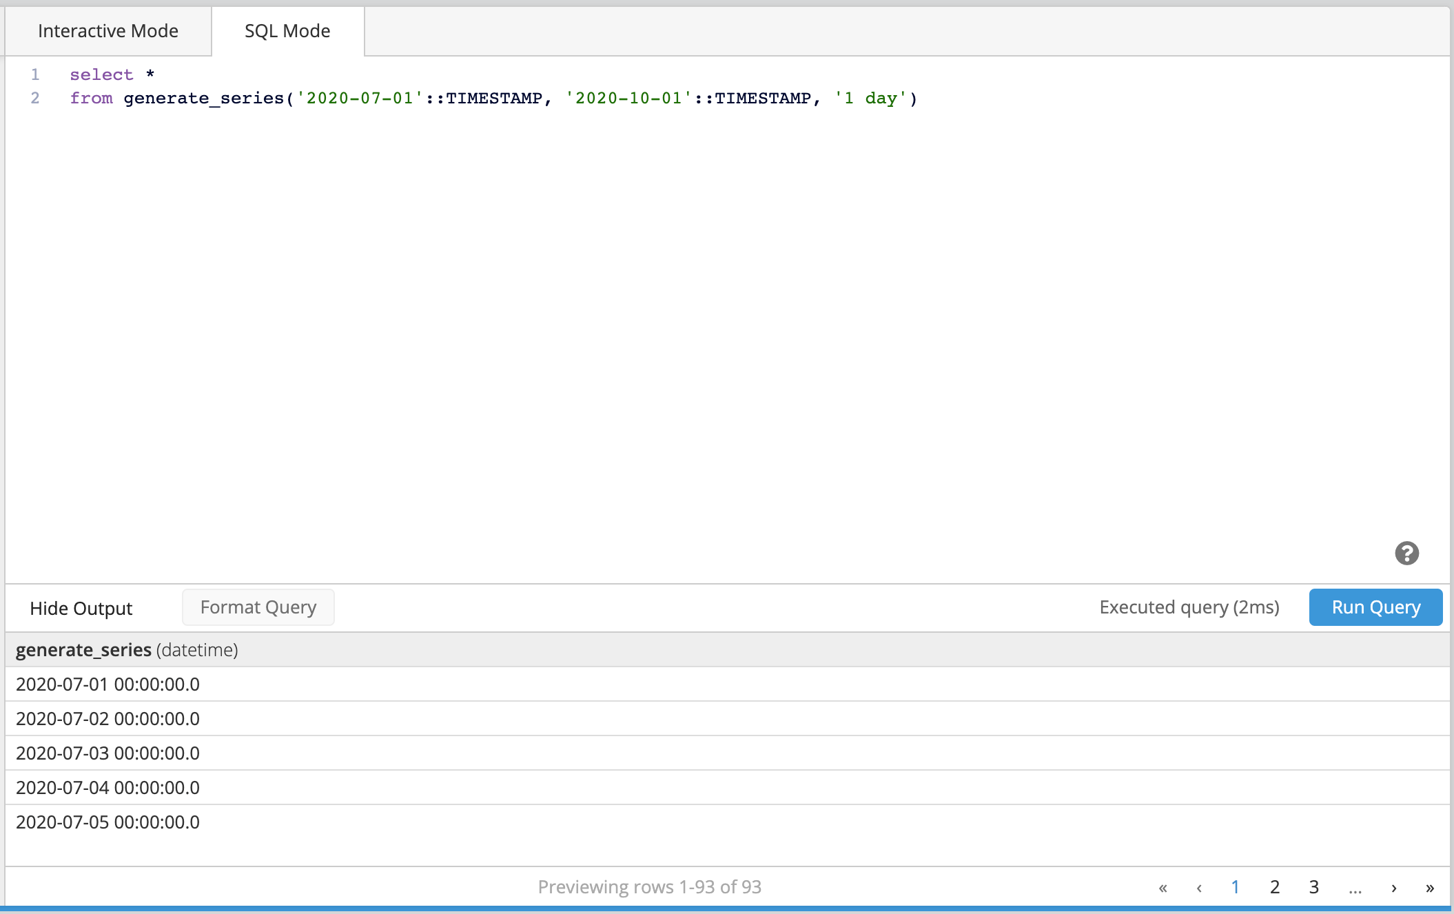Navigate to page 3 of results
The height and width of the screenshot is (914, 1454).
click(1314, 886)
